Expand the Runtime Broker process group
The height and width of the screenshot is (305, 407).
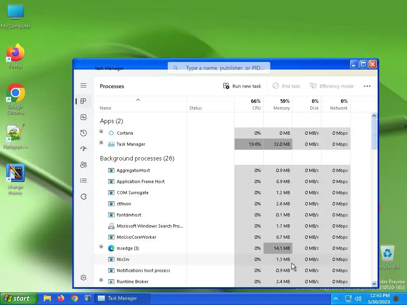tap(101, 280)
